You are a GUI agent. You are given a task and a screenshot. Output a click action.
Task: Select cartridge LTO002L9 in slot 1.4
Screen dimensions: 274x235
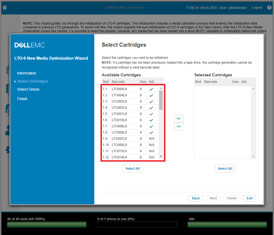point(130,108)
